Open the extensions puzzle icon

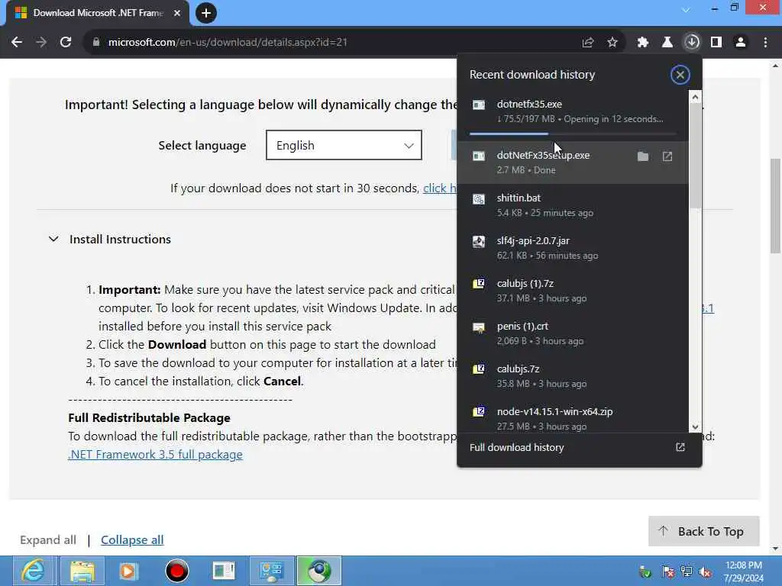click(642, 43)
